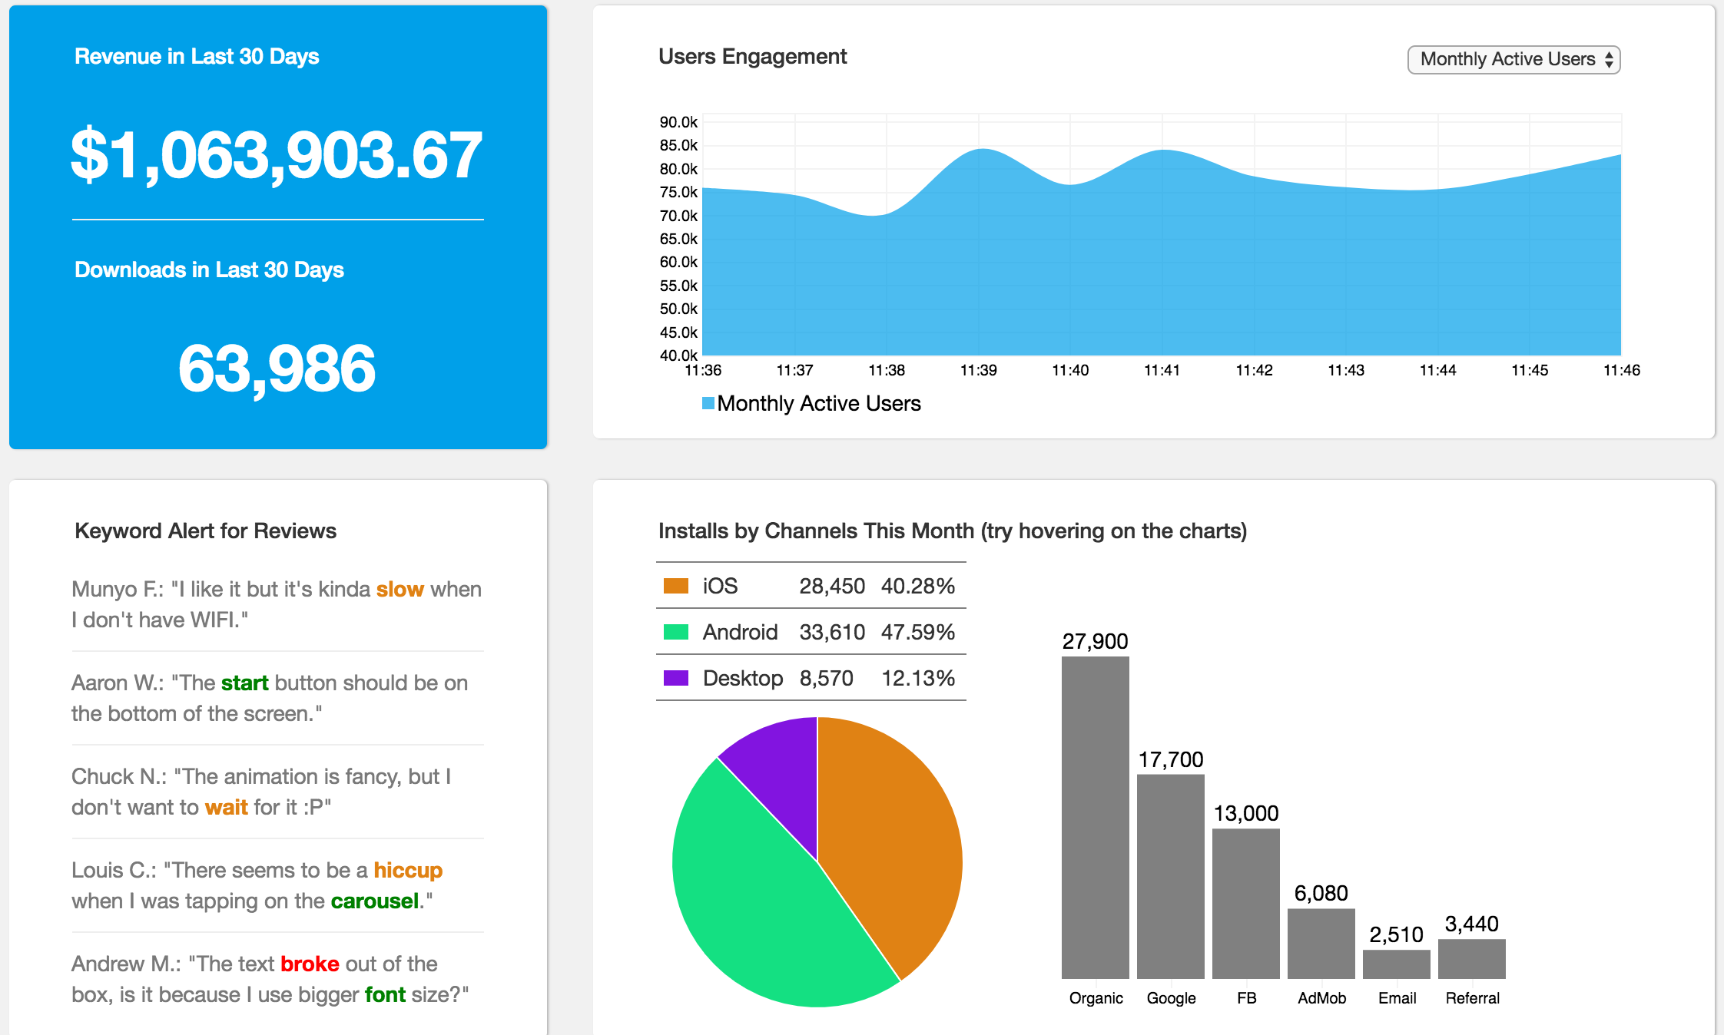Click the Referral axis label

click(x=1473, y=997)
